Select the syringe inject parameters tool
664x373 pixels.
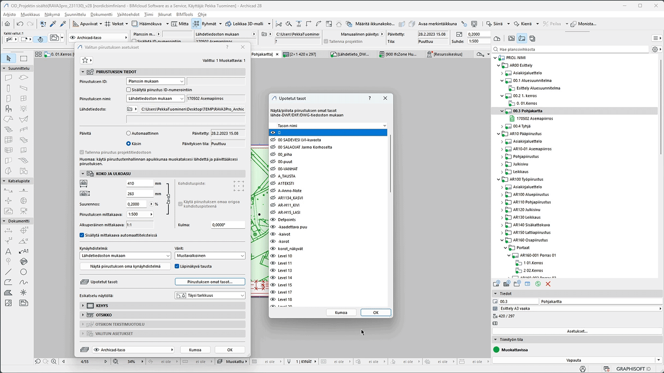pos(63,24)
